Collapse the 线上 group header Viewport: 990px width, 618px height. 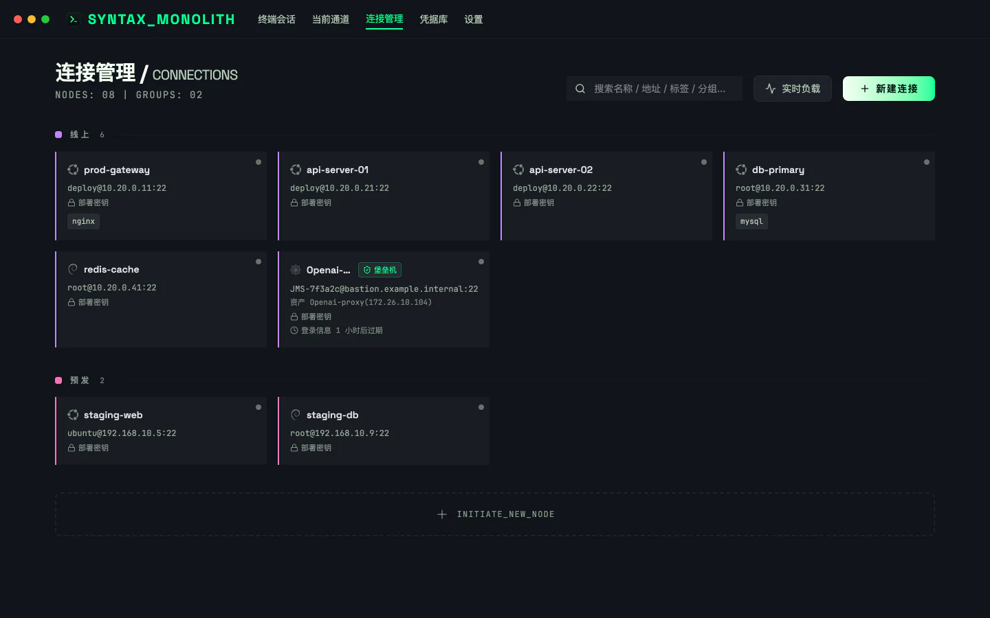point(80,135)
